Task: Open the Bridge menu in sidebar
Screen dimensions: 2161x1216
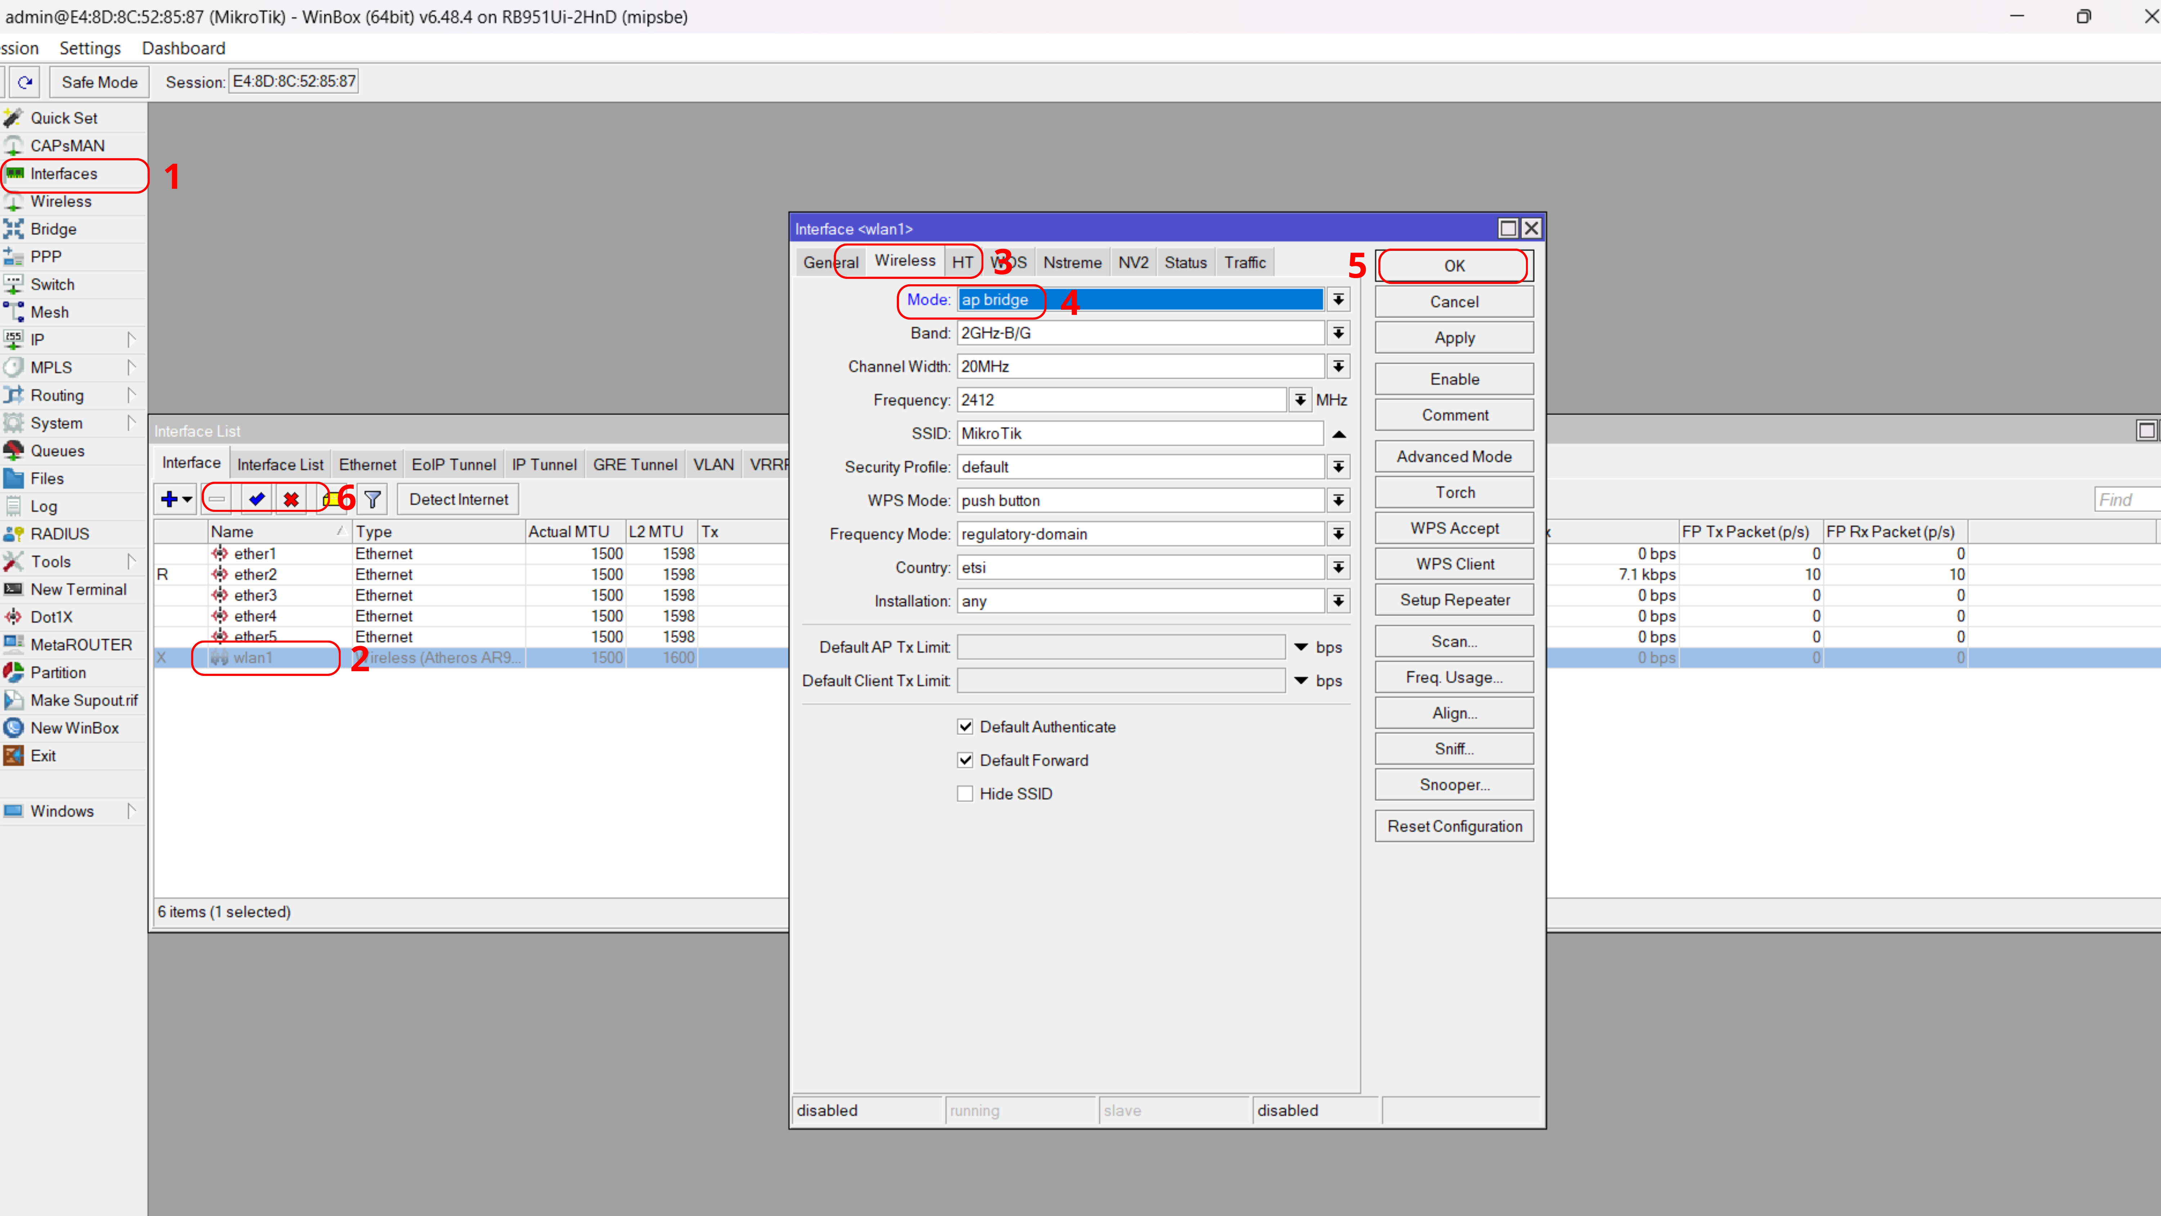Action: click(53, 229)
